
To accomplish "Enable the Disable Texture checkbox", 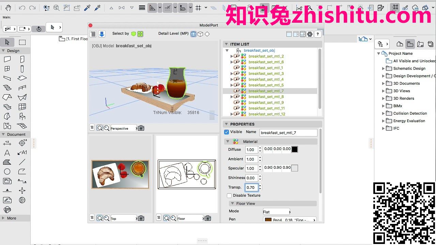I will [x=229, y=196].
